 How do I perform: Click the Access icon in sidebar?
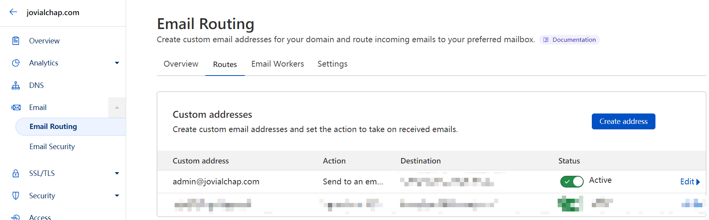click(x=16, y=217)
